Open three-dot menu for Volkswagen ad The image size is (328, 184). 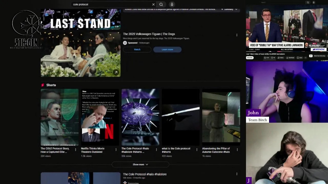(237, 35)
